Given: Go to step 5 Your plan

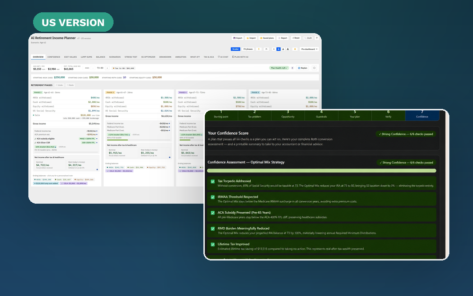Looking at the screenshot, I should pyautogui.click(x=355, y=115).
